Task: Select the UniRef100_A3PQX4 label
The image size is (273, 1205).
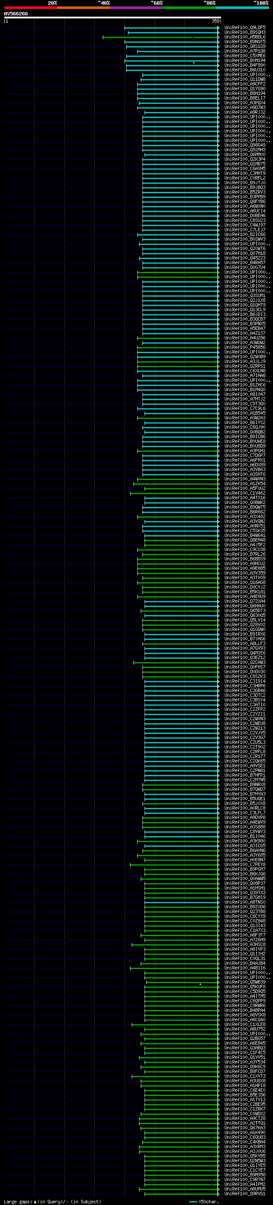Action: point(245,103)
